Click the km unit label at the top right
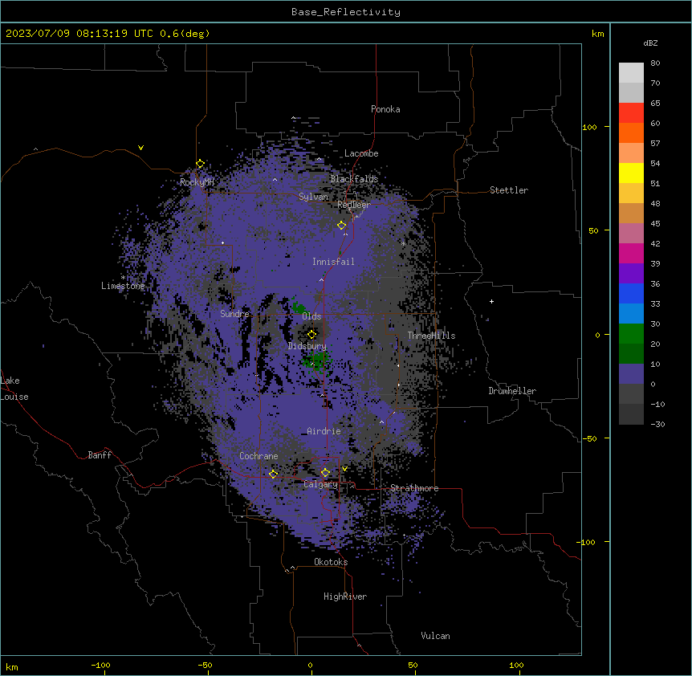 (597, 34)
